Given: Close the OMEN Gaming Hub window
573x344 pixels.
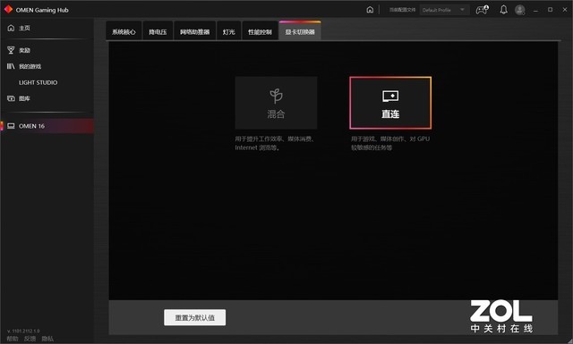Looking at the screenshot, I should (x=565, y=10).
